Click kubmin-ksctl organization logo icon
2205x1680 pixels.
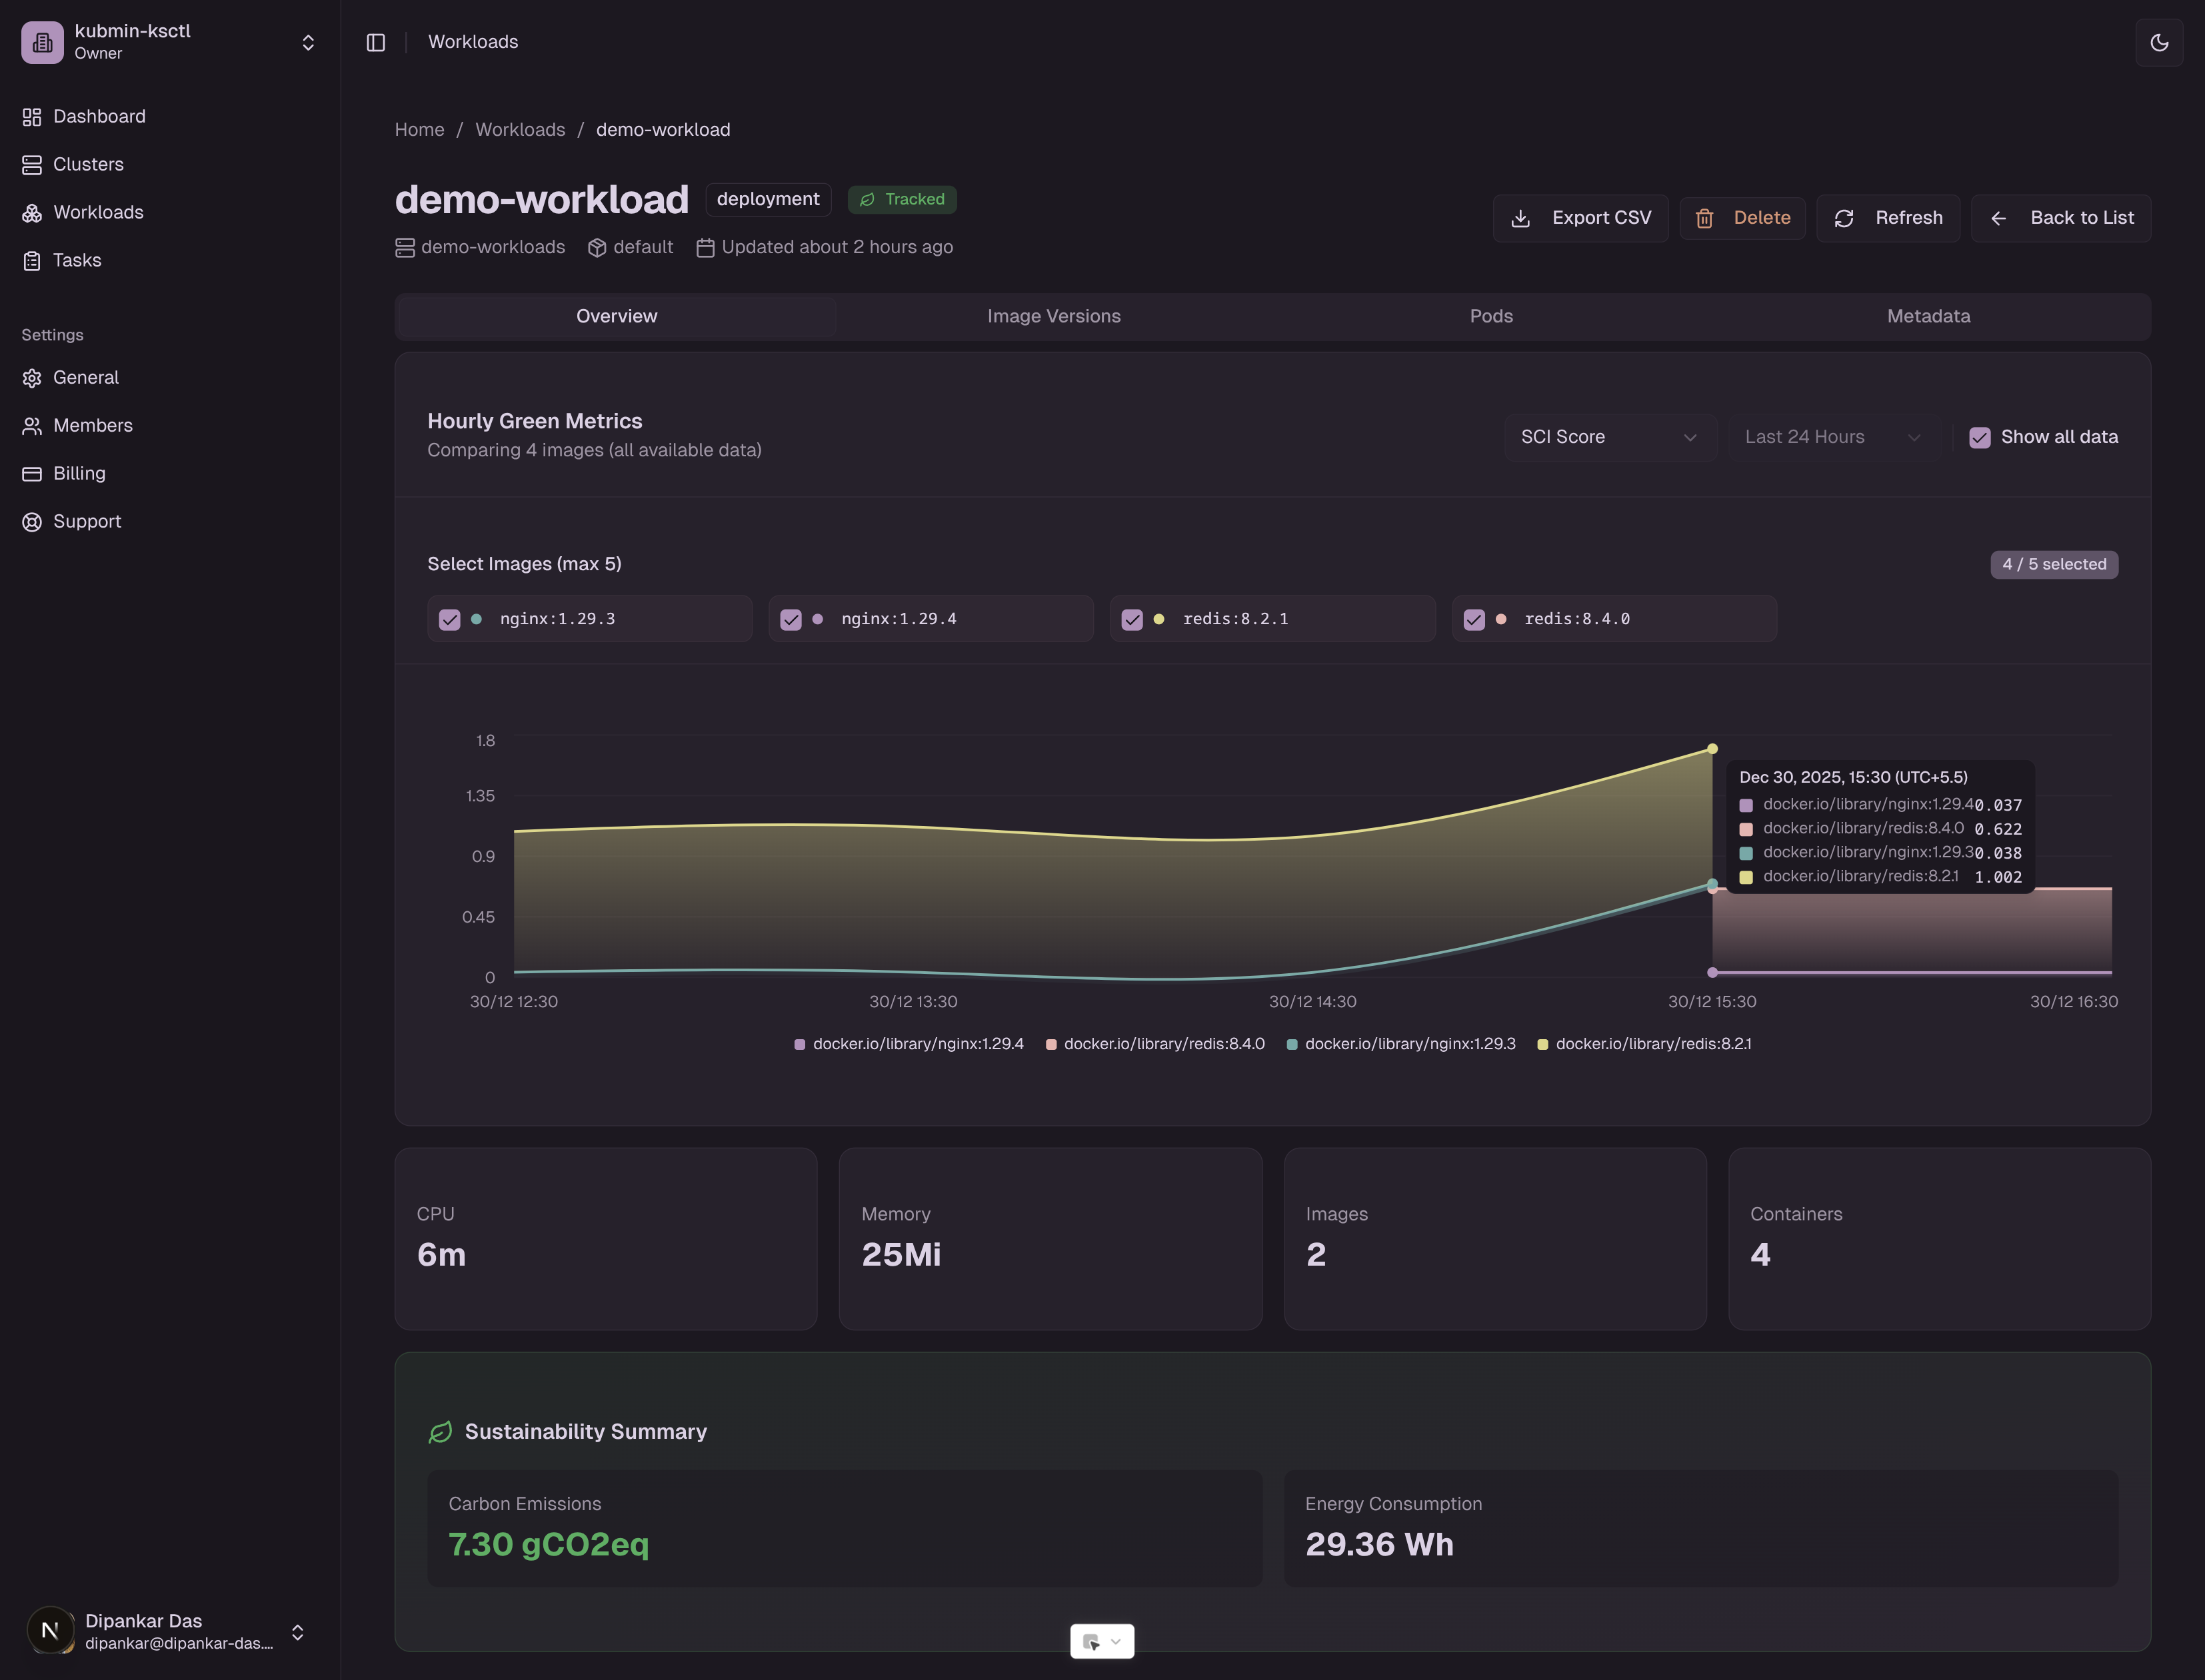pyautogui.click(x=42, y=42)
